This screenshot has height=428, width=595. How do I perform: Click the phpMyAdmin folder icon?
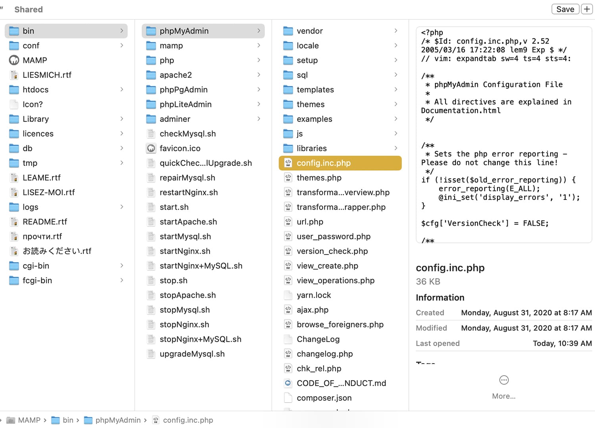(151, 30)
